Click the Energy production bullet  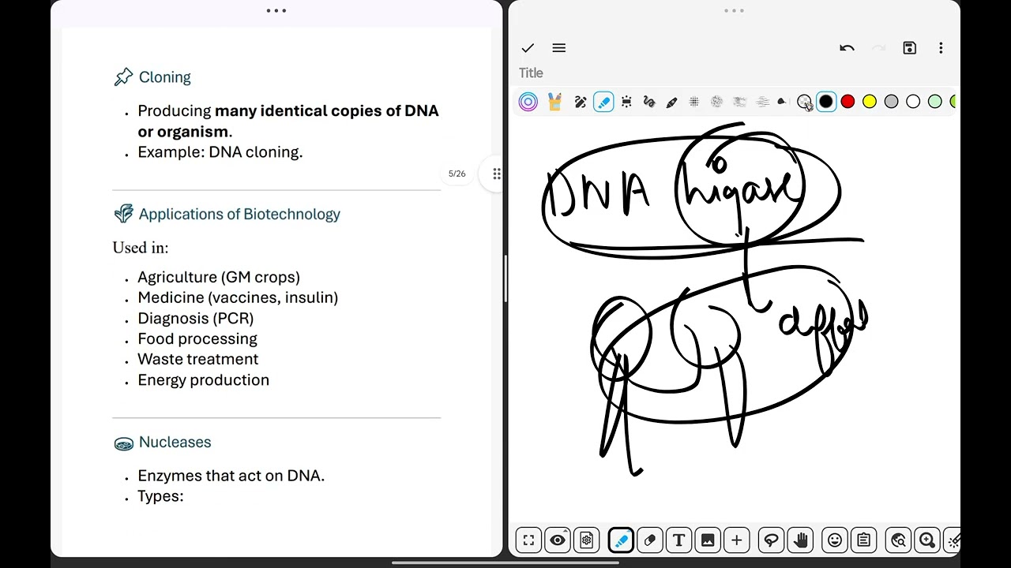[x=204, y=379]
